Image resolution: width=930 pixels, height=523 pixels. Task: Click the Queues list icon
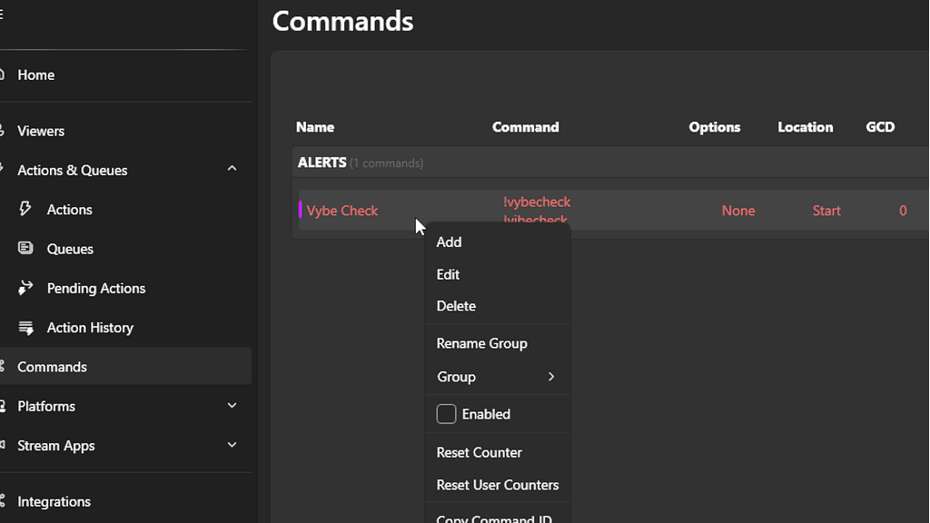click(26, 249)
